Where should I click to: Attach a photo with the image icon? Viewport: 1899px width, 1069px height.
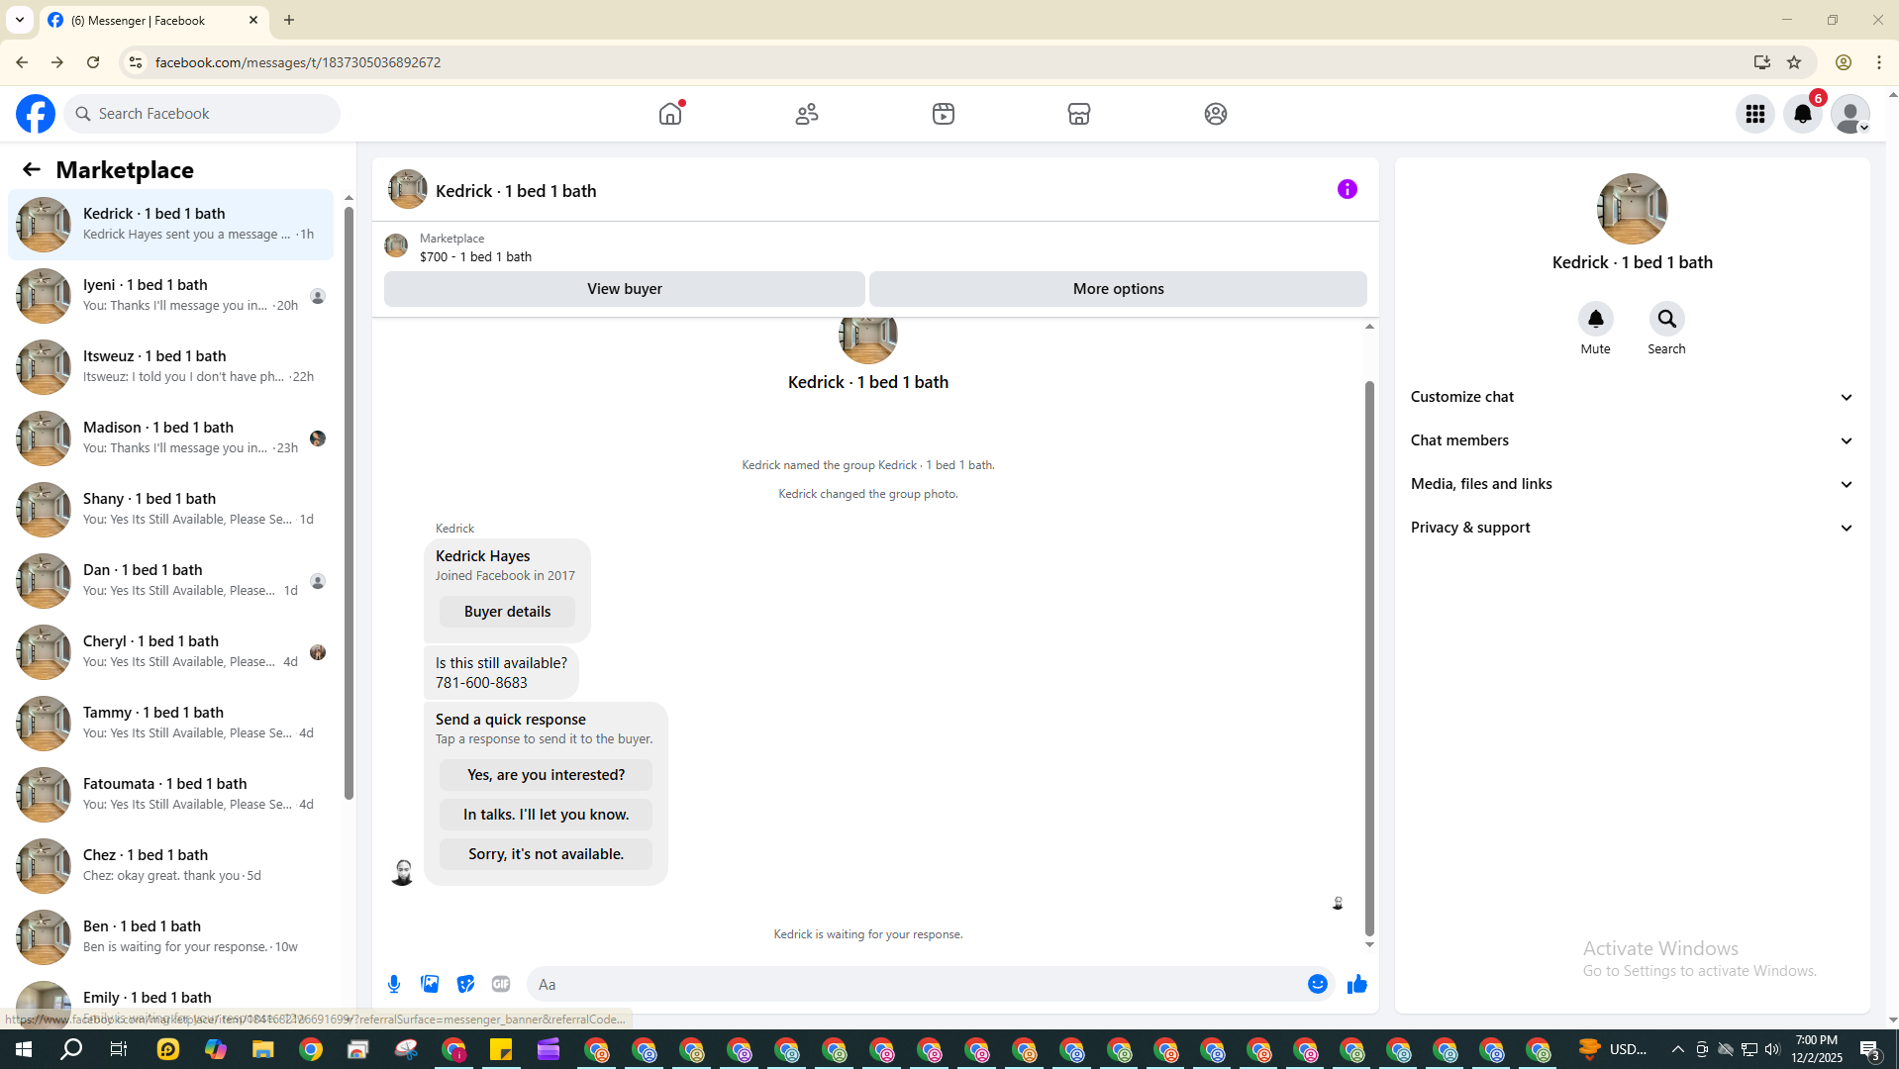coord(430,984)
